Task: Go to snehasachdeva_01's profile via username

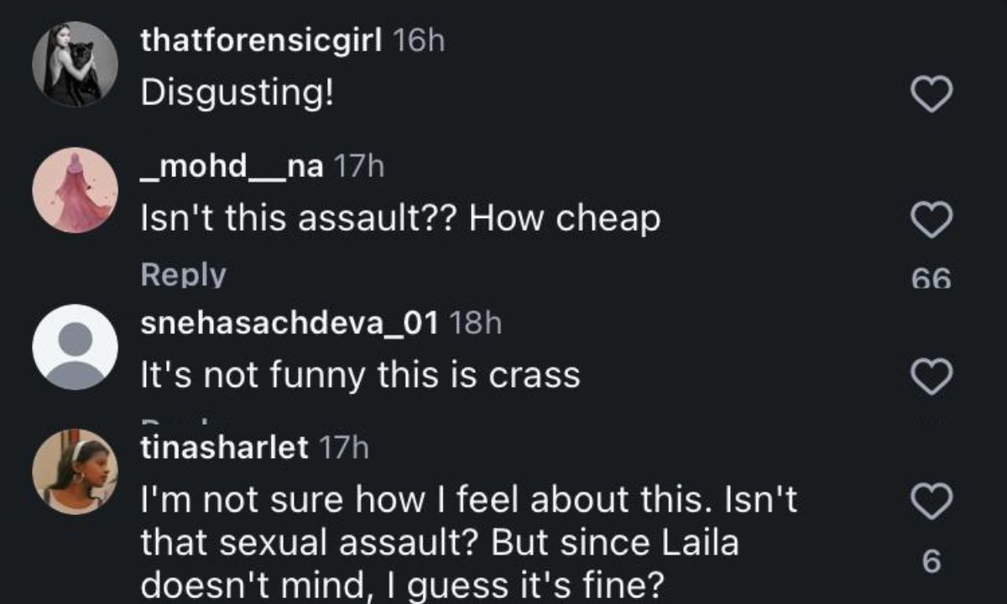Action: pyautogui.click(x=290, y=323)
